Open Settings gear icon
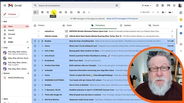The image size is (184, 103). [163, 5]
